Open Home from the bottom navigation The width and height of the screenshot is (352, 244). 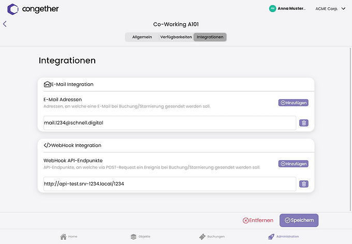(x=68, y=237)
